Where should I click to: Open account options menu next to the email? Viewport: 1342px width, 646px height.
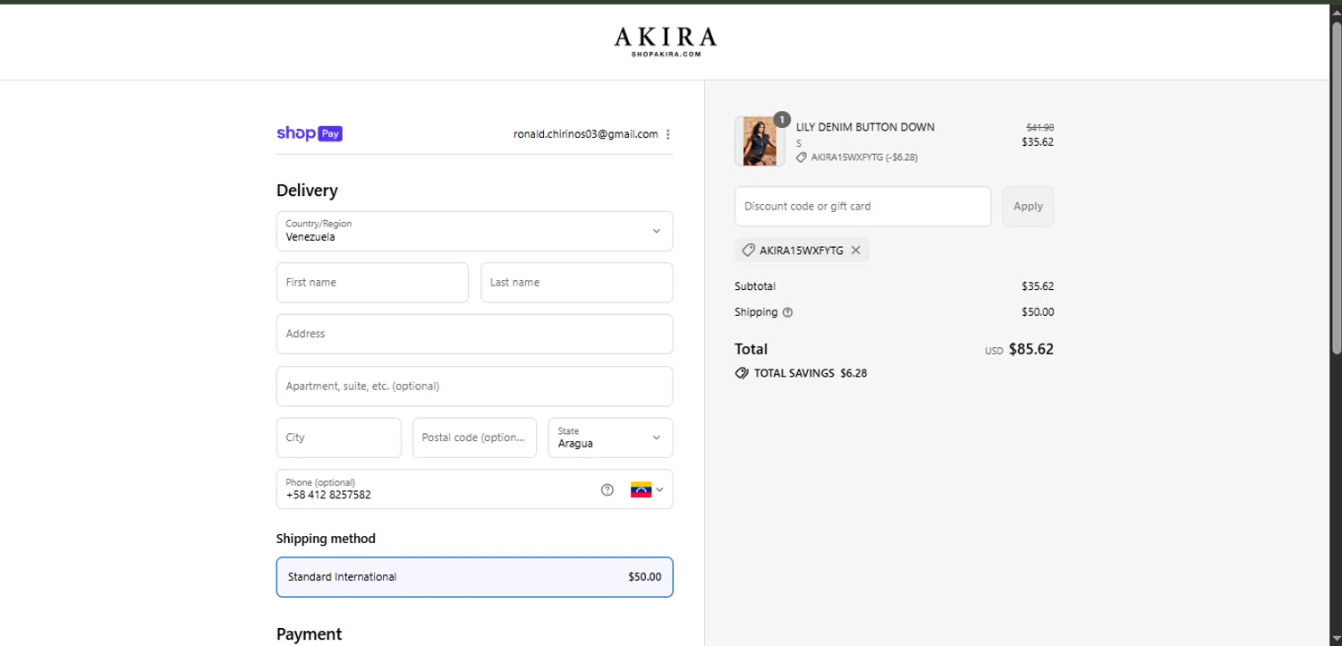[667, 134]
